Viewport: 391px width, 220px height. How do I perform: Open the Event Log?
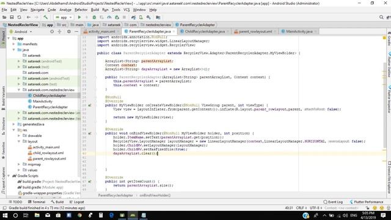click(333, 202)
